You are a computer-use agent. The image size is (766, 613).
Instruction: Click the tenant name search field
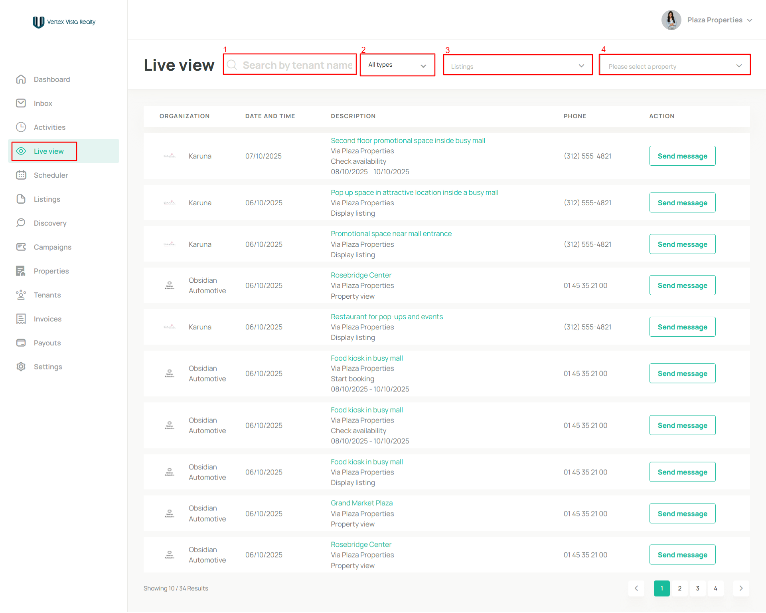(x=297, y=65)
